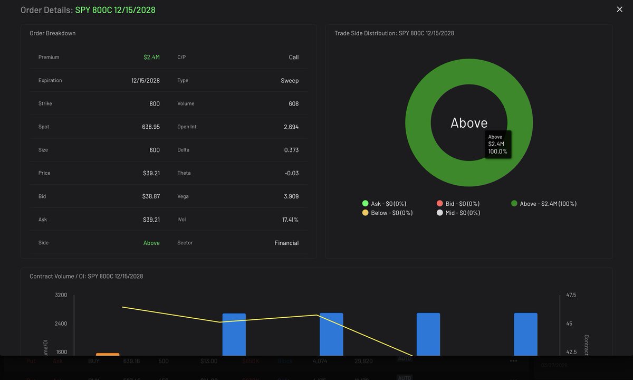Select the Type value Sweep

tap(290, 81)
